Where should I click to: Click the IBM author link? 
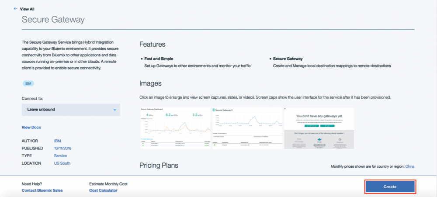click(58, 141)
